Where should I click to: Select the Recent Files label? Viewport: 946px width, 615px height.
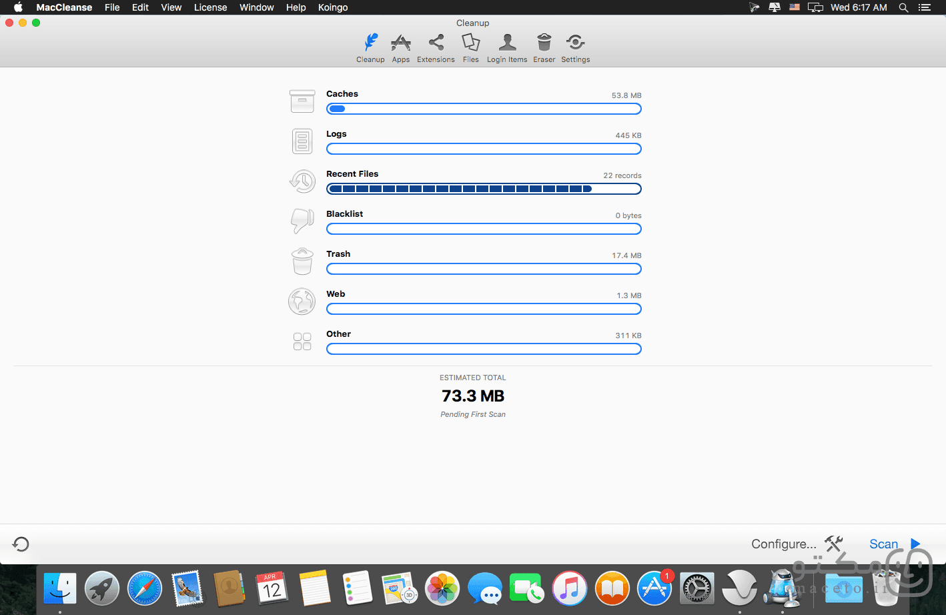tap(352, 174)
